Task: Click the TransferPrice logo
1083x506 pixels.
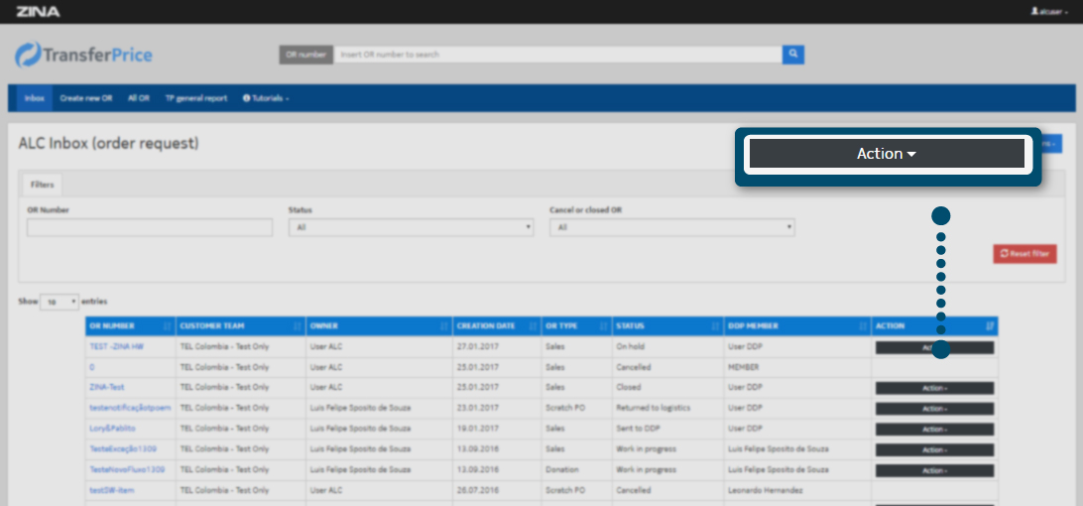Action: click(84, 55)
